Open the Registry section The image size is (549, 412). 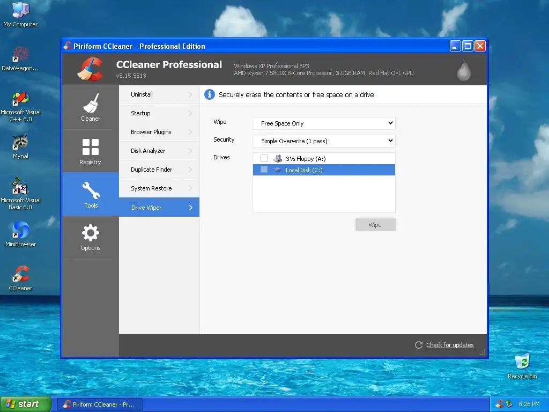coord(90,151)
